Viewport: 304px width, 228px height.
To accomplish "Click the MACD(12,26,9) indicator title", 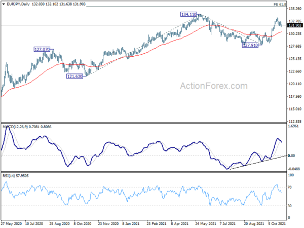I will [15, 127].
